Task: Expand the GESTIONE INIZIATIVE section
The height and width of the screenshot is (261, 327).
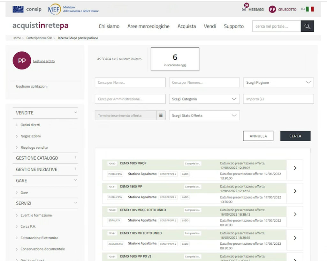Action: point(76,169)
